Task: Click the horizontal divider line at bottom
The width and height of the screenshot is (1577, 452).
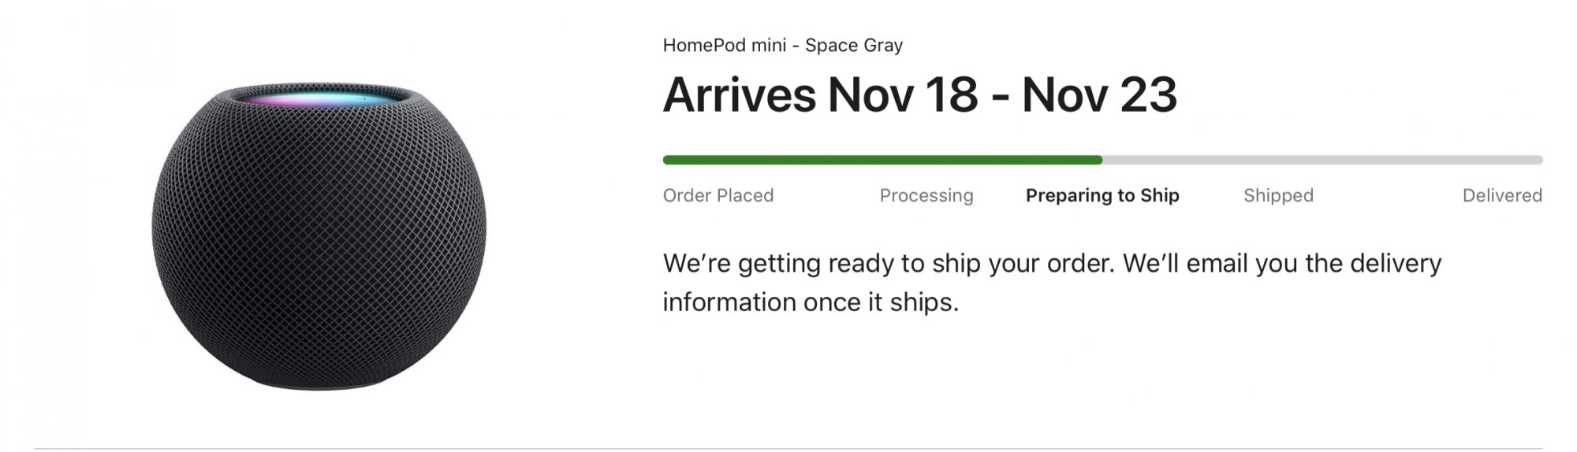Action: pos(788,449)
